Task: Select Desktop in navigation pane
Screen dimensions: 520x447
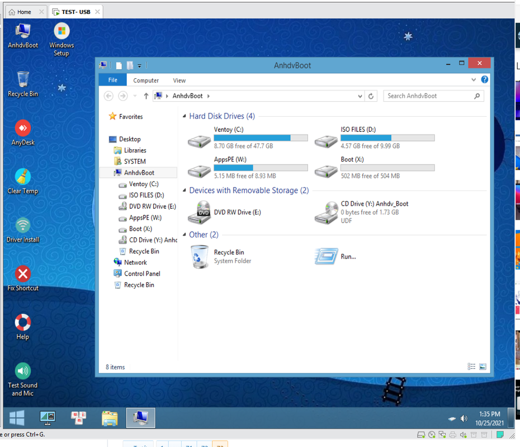Action: point(125,139)
